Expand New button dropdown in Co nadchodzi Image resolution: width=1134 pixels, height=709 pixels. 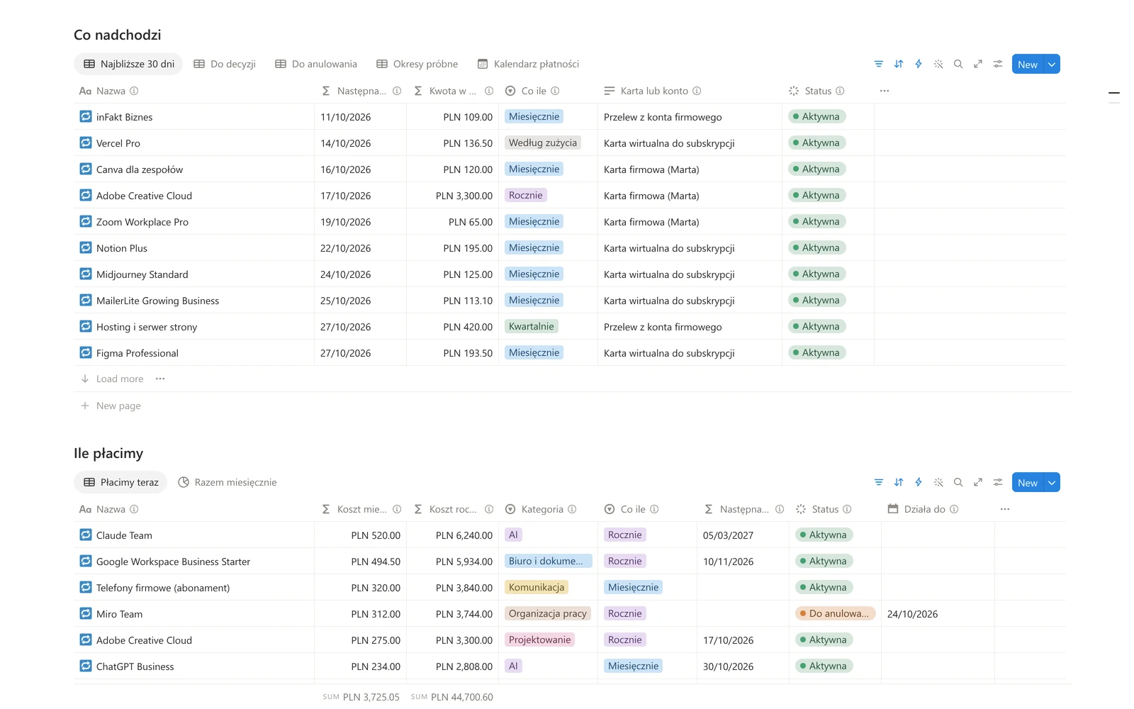click(x=1052, y=64)
